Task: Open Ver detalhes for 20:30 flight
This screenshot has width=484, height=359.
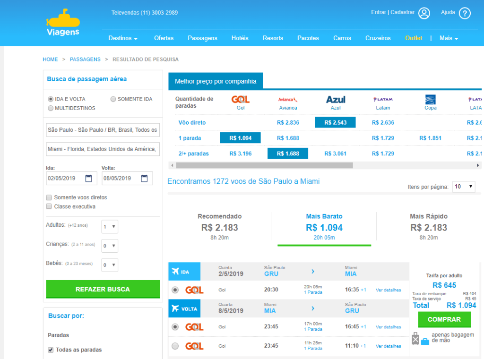Action: tap(389, 290)
